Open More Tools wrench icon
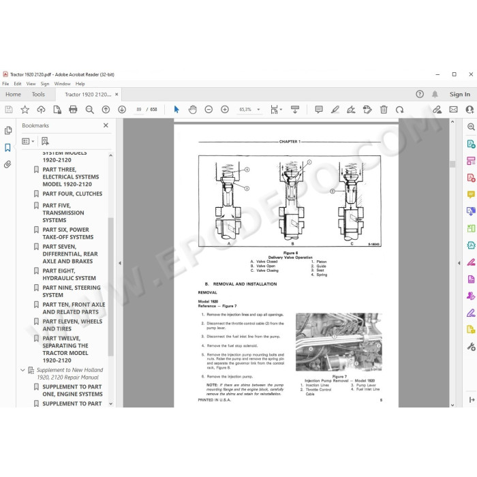Viewport: 477px width, 477px height. click(x=471, y=346)
